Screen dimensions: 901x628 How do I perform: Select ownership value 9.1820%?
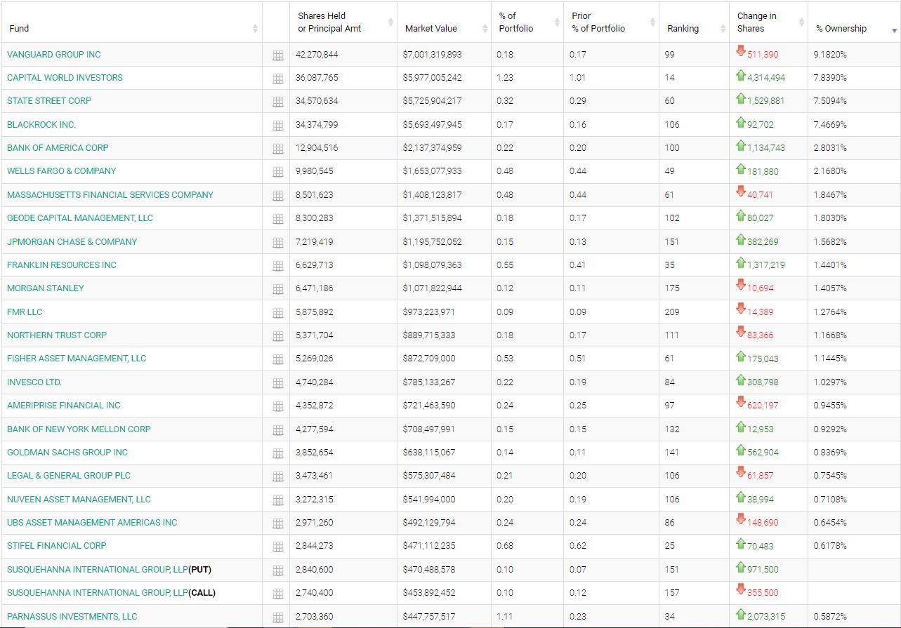tap(830, 54)
